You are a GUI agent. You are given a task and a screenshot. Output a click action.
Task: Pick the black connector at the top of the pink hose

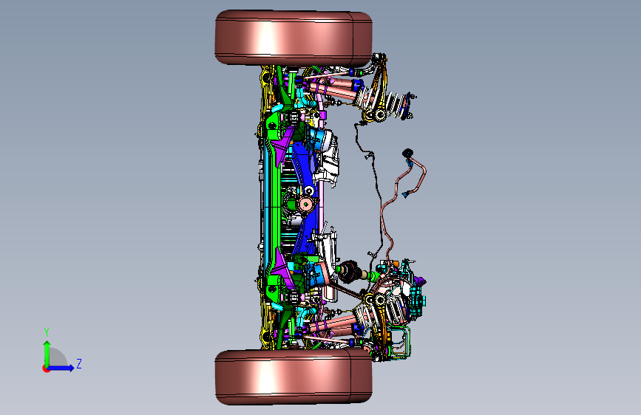pos(407,154)
